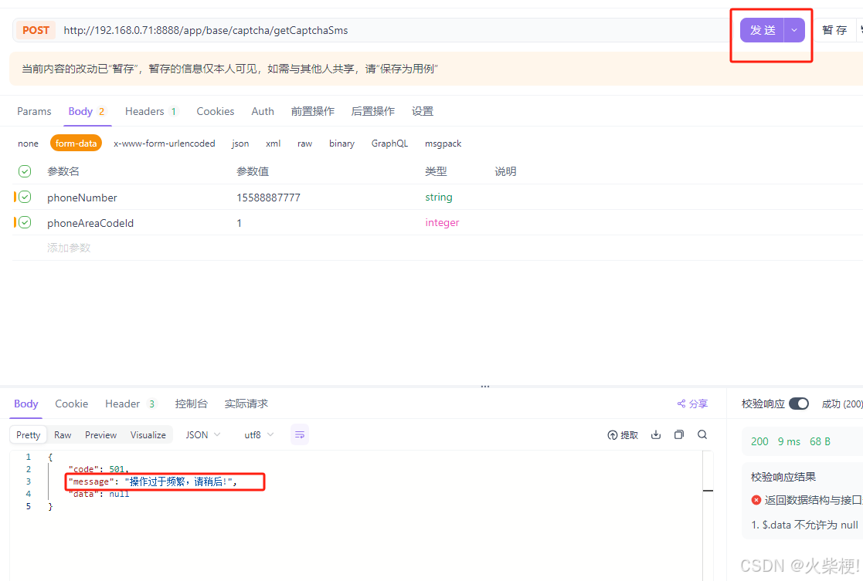Click the download response icon

click(655, 435)
